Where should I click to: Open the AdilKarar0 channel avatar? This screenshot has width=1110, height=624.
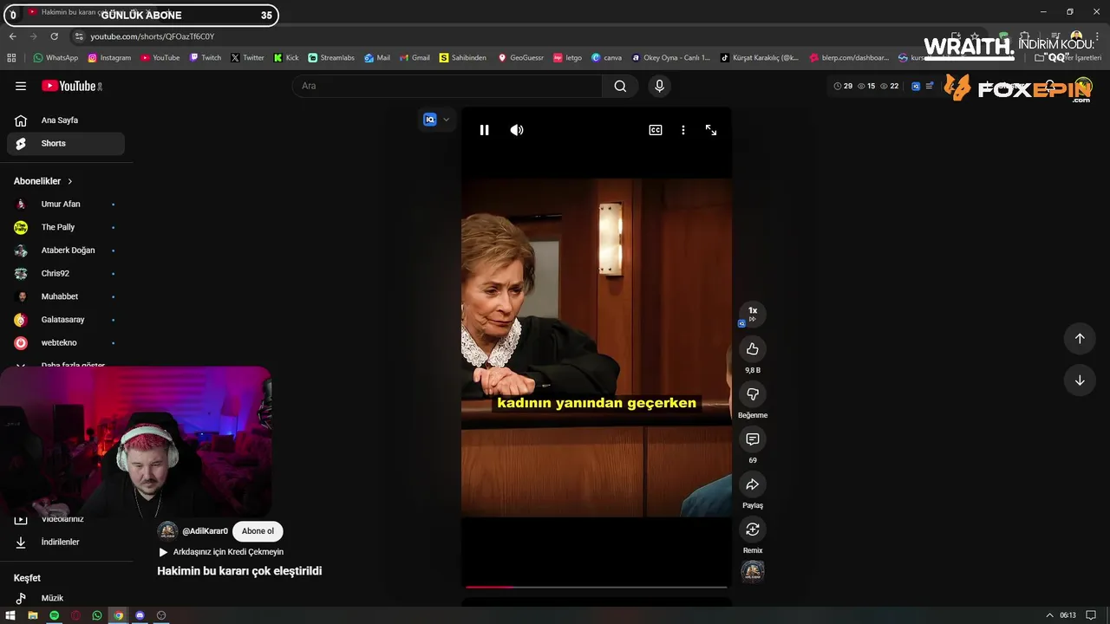[x=167, y=531]
